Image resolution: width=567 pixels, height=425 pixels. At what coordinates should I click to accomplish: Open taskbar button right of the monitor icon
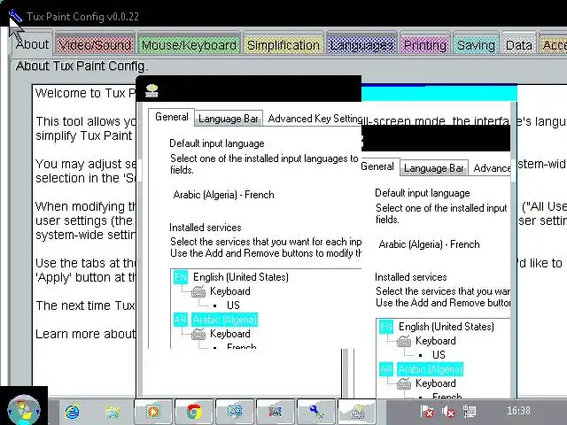pos(276,412)
